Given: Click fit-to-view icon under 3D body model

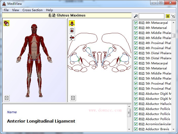Looking at the screenshot, I should point(7,98).
